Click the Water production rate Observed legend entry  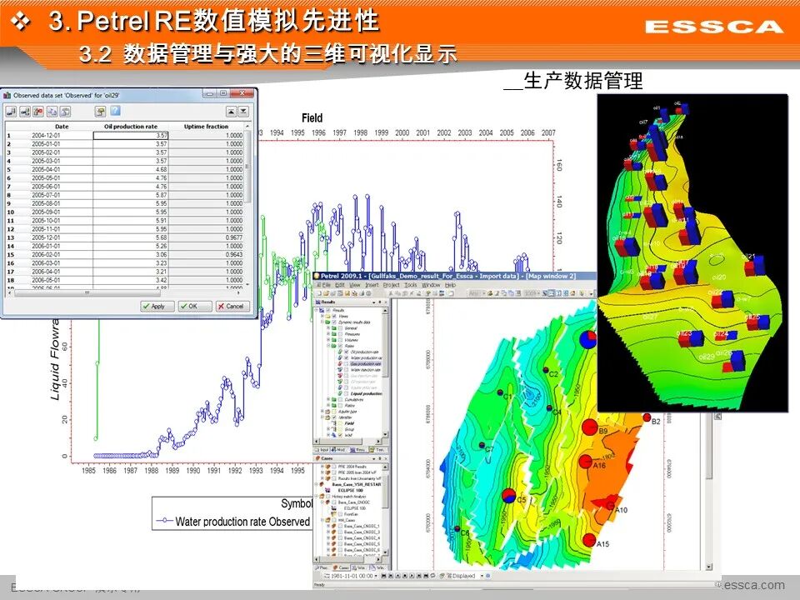(232, 522)
